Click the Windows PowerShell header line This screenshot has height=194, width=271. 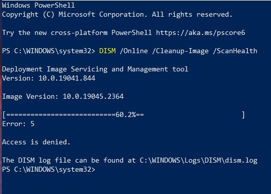click(x=38, y=5)
